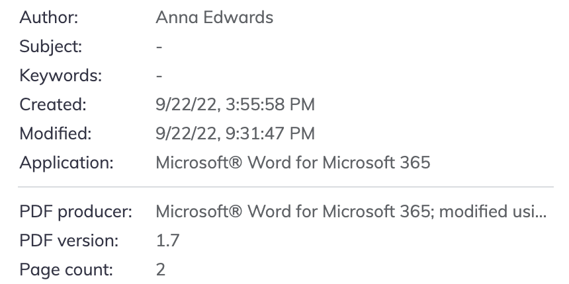569x284 pixels.
Task: Click the PDF producer label
Action: 76,212
